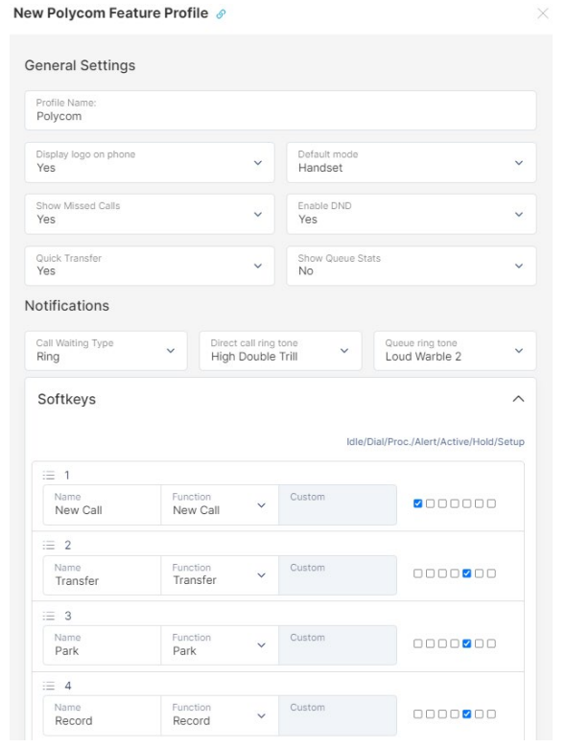Screen dimensions: 566x748
Task: Open the Function dropdown for Record
Action: point(220,715)
